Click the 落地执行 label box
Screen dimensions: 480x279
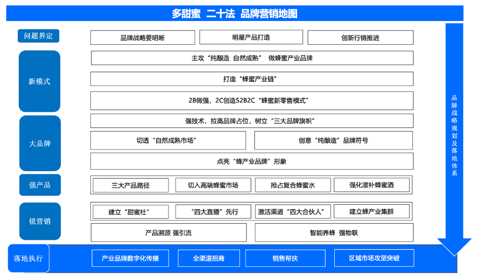point(28,258)
